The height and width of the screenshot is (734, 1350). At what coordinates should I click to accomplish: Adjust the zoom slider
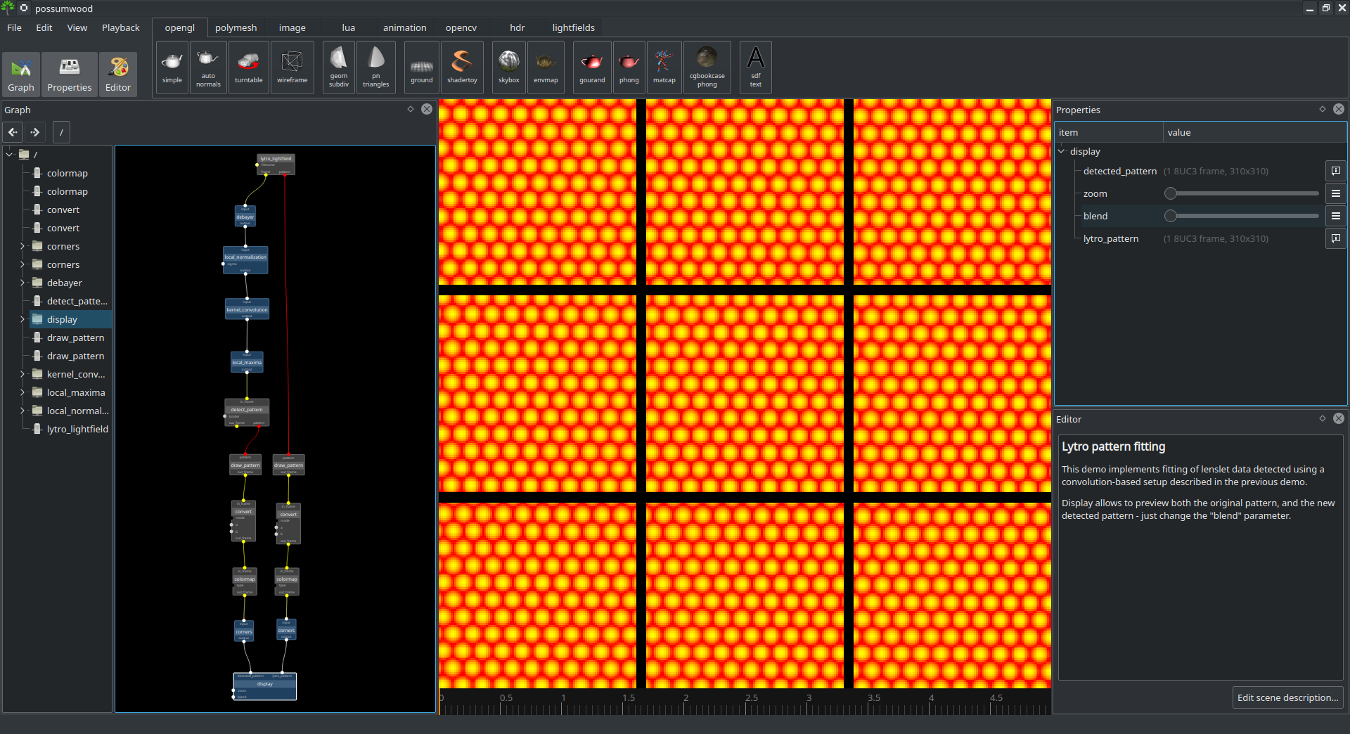pyautogui.click(x=1242, y=193)
